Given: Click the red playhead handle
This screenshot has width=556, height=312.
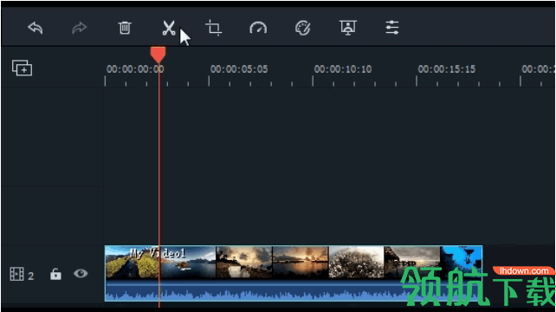Looking at the screenshot, I should (x=158, y=55).
